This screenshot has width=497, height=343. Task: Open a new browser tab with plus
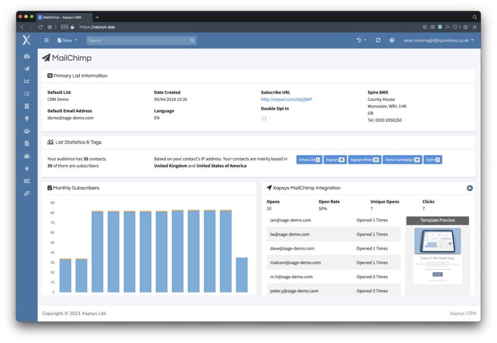pos(97,17)
